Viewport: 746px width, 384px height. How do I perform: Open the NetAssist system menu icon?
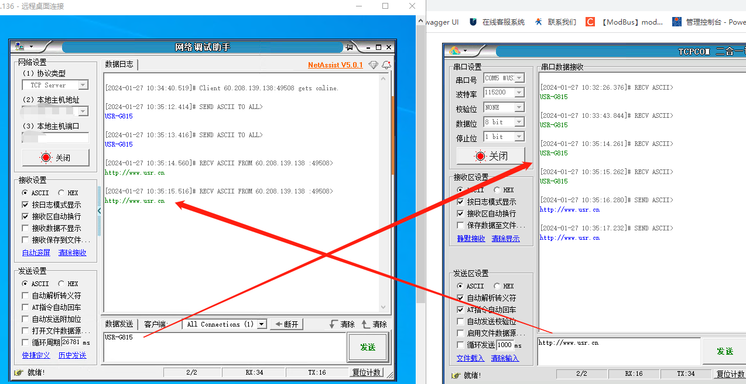[x=19, y=47]
